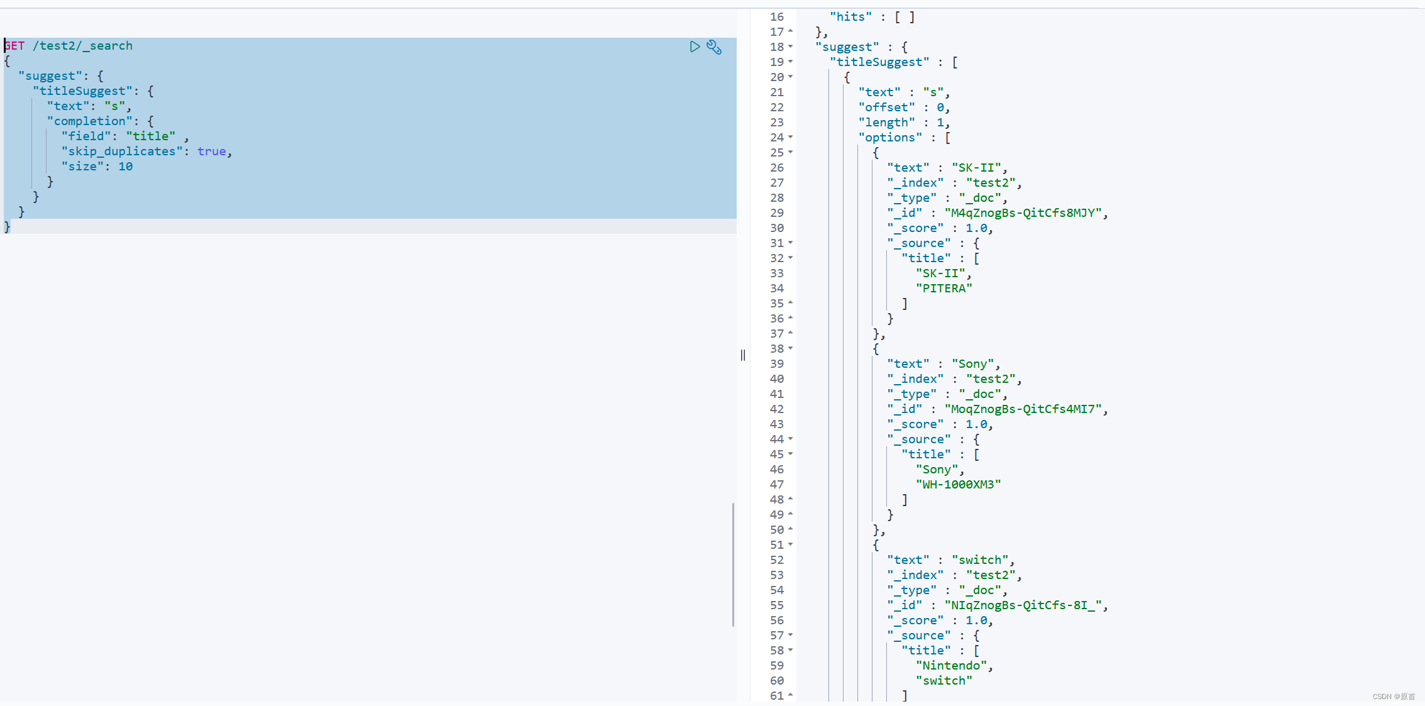This screenshot has height=706, width=1425.
Task: Collapse the fold arrow at line 38
Action: pyautogui.click(x=791, y=348)
